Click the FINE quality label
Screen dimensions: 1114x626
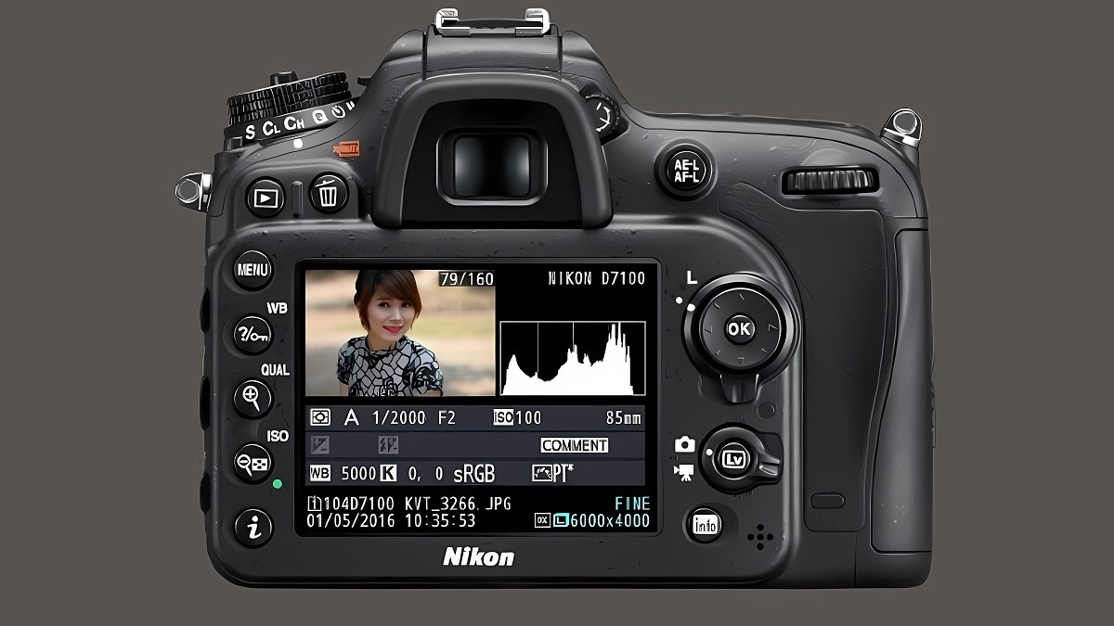click(632, 503)
